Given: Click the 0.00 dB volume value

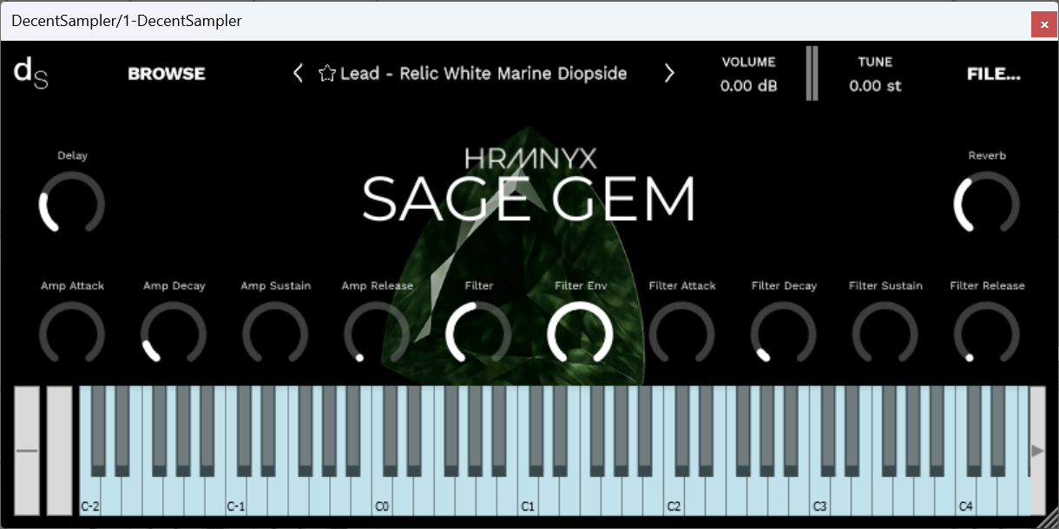Looking at the screenshot, I should [747, 85].
